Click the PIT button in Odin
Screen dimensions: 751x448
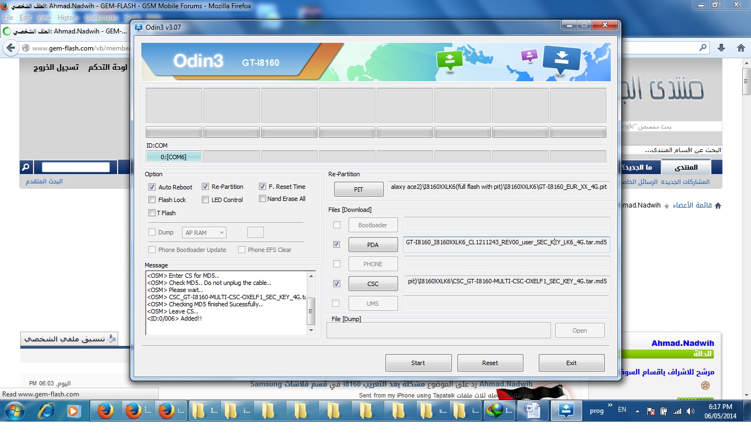[x=358, y=189]
